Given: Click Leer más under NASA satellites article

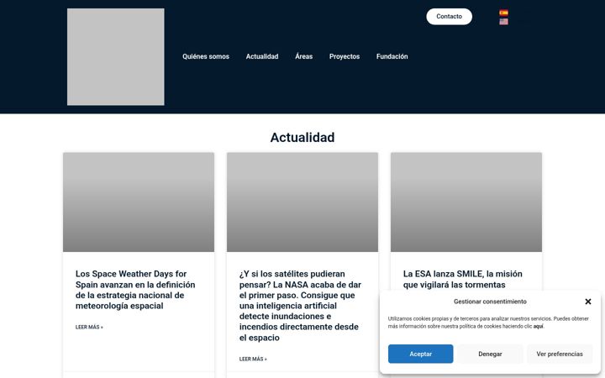Looking at the screenshot, I should tap(253, 360).
